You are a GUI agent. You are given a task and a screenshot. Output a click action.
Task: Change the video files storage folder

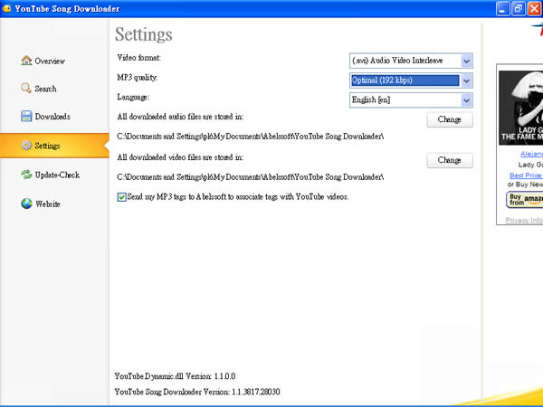[x=450, y=160]
